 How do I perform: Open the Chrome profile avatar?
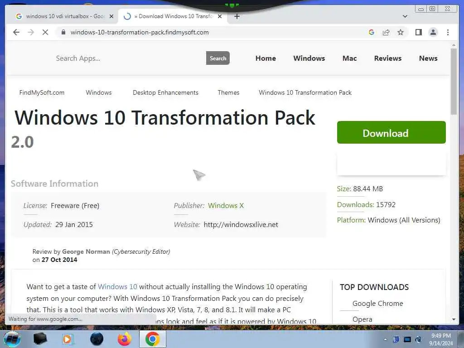(x=433, y=32)
